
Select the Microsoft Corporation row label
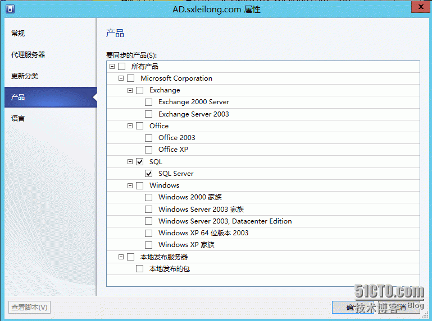(x=176, y=78)
